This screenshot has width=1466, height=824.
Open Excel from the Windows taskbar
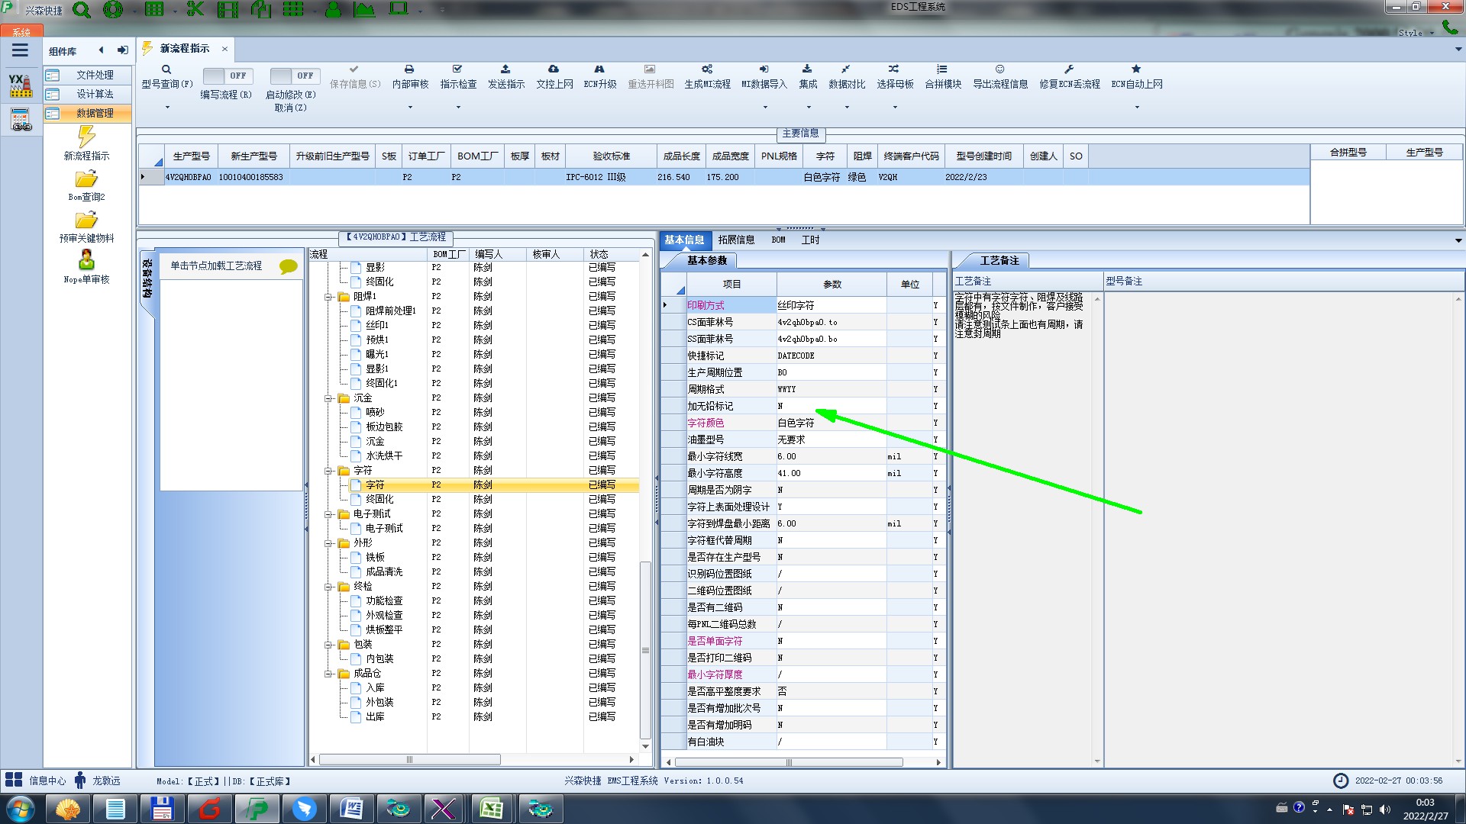pos(491,809)
